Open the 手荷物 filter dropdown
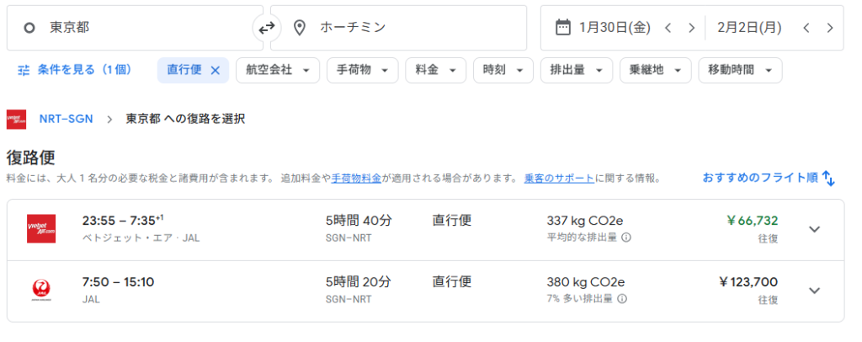The width and height of the screenshot is (862, 342). coord(362,70)
